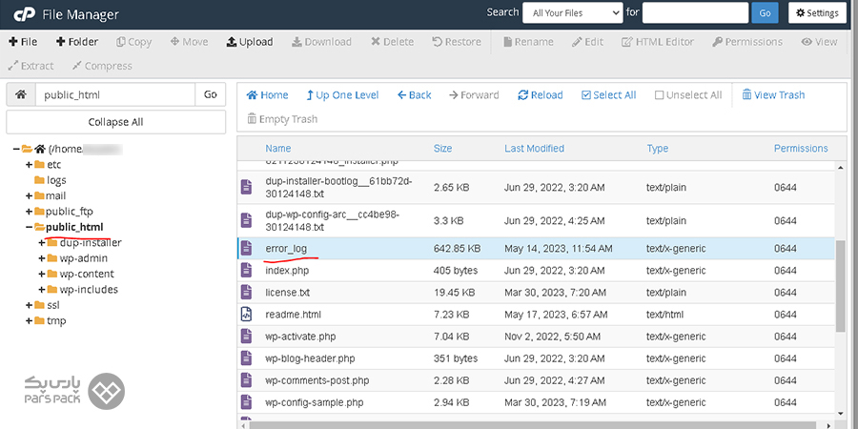This screenshot has height=429, width=858.
Task: Check Select All files
Action: tap(608, 94)
